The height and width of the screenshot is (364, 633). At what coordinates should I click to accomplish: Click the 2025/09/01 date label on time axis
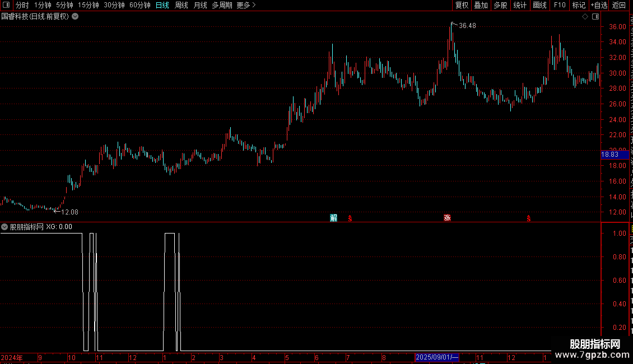437,357
